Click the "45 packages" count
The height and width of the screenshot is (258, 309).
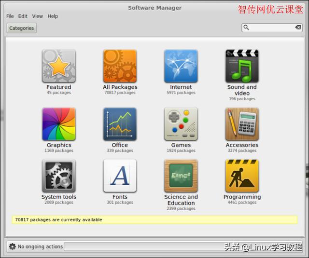pos(59,93)
